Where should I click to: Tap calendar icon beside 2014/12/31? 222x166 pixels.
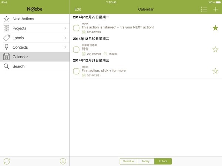(84, 75)
